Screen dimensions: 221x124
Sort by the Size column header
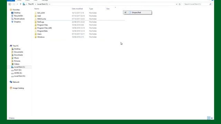coord(108,9)
